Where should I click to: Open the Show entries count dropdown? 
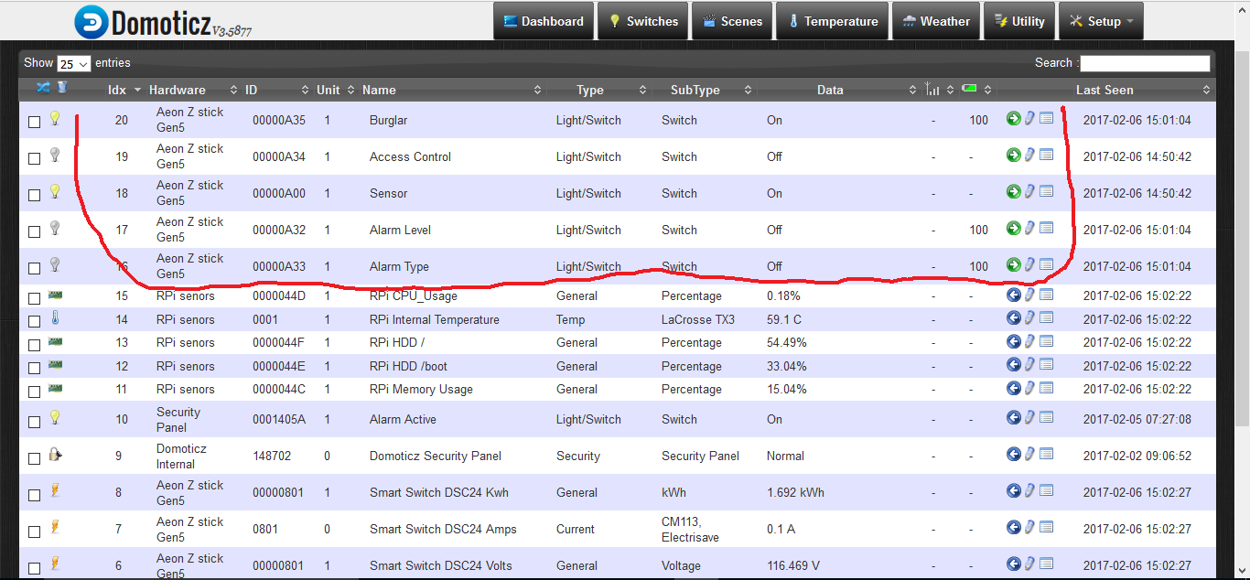[73, 64]
